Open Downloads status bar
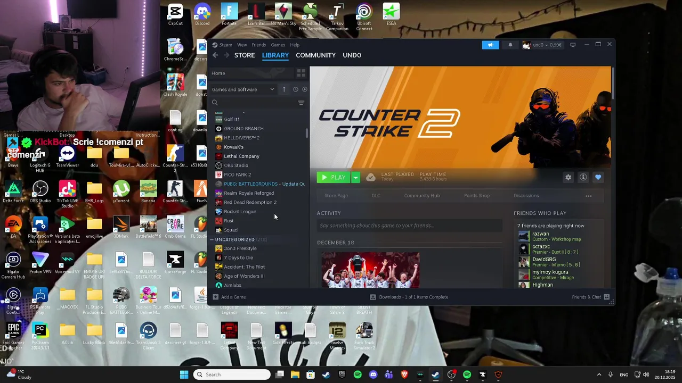This screenshot has width=682, height=383. click(409, 297)
